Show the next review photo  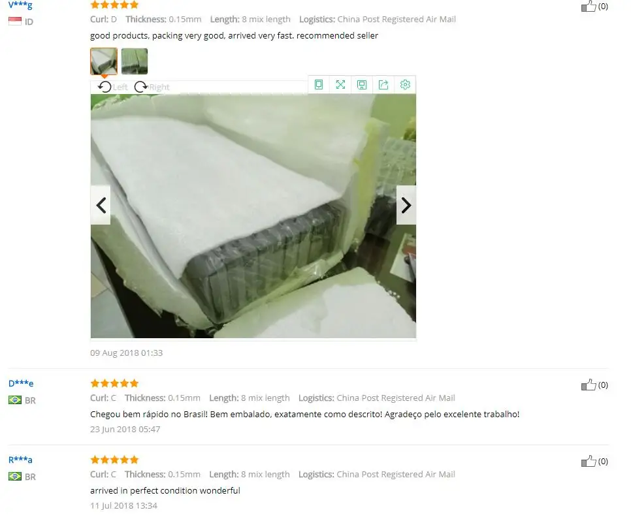click(406, 205)
